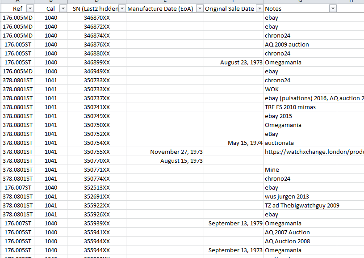Viewport: 364px width, 258px height.
Task: Expand the SN column filter arrow
Action: click(122, 9)
